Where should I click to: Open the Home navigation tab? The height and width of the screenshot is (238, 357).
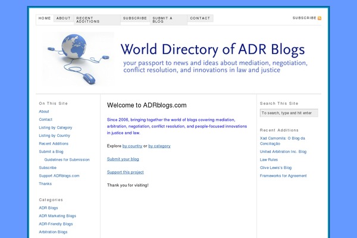click(x=45, y=18)
